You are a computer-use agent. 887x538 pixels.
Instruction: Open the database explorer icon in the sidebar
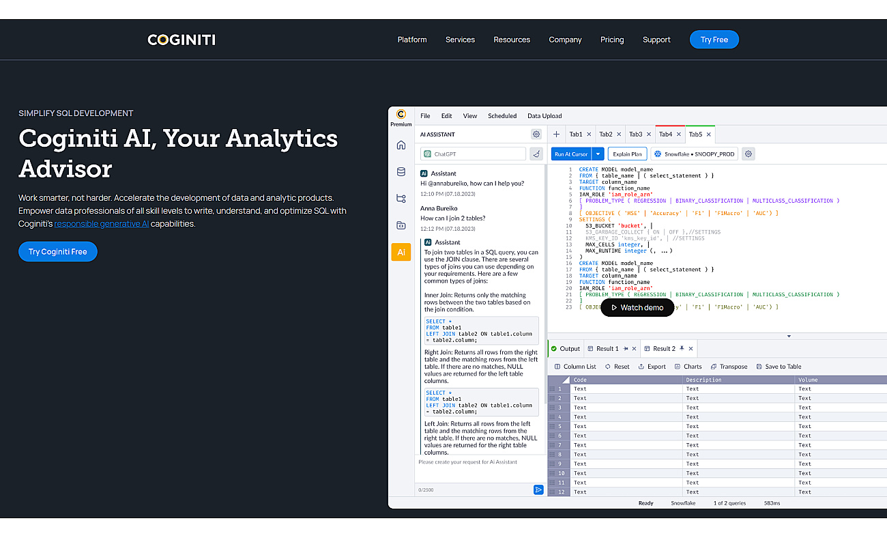401,172
